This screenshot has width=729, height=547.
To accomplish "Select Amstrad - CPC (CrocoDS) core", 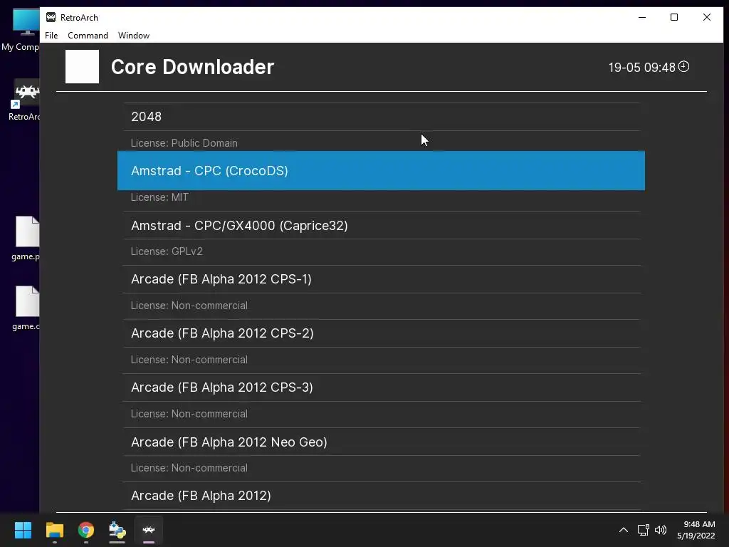I will pyautogui.click(x=382, y=171).
